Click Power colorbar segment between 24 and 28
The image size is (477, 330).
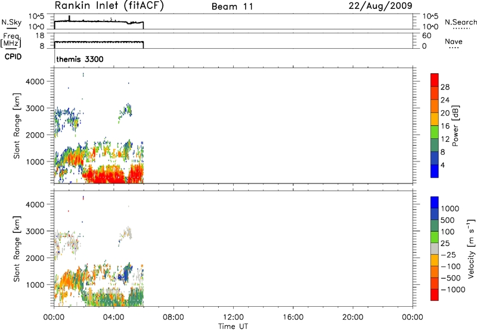(x=435, y=93)
